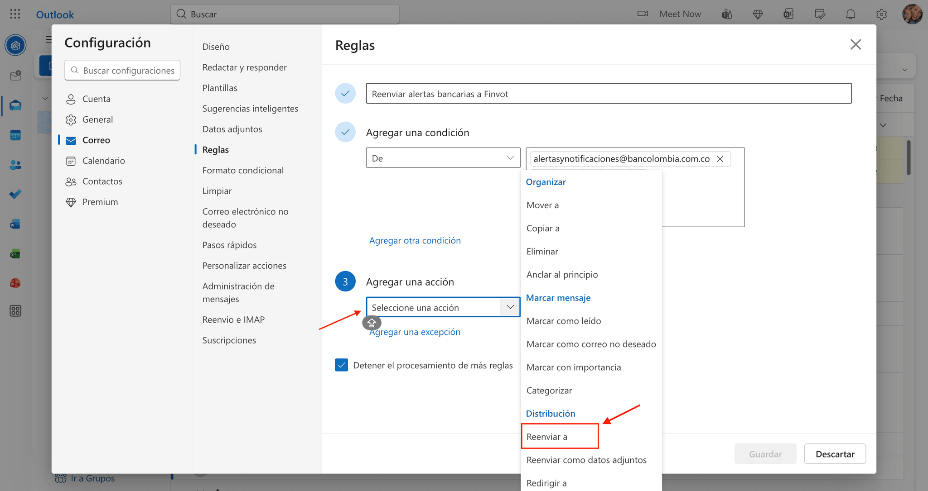Open Datos adjuntos settings
The height and width of the screenshot is (491, 928).
point(232,129)
